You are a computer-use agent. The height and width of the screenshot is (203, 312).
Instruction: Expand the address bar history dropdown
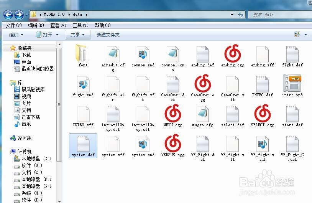[x=232, y=15]
